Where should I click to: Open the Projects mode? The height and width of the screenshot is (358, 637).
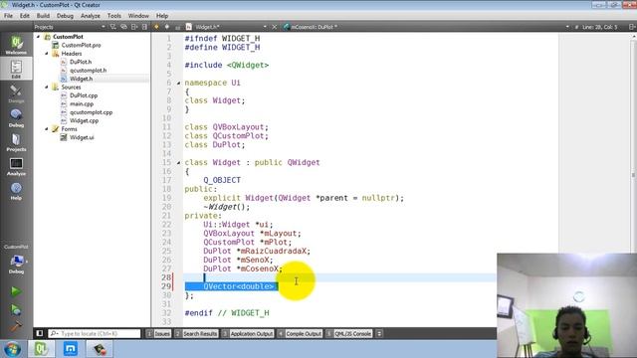point(16,142)
